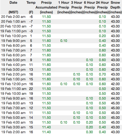The width and height of the screenshot is (122, 134).
Task: Click temperature -7 in 20 Feb 12:00 am row
Action: pos(31,26)
